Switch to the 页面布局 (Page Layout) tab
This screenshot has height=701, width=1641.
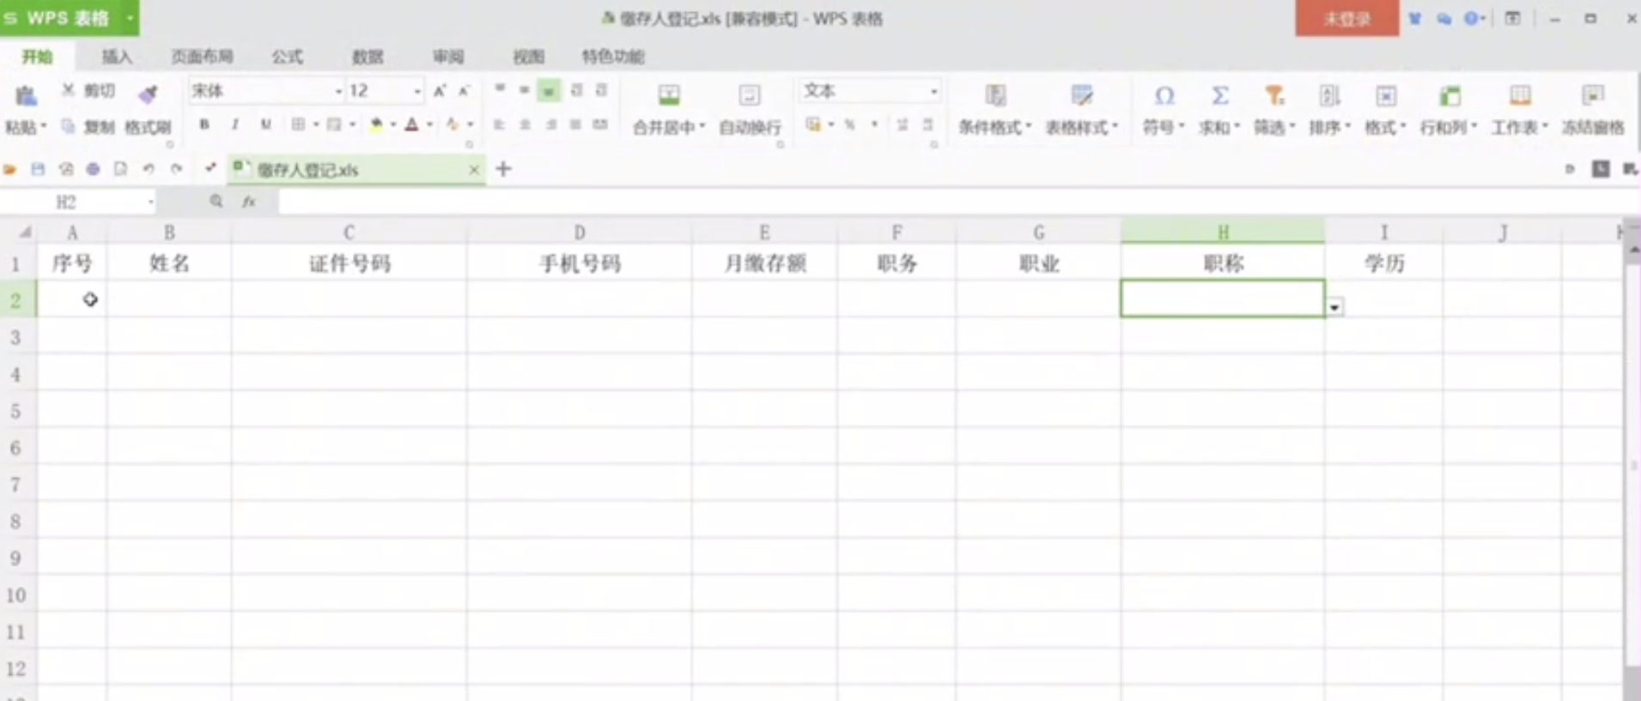click(x=202, y=57)
